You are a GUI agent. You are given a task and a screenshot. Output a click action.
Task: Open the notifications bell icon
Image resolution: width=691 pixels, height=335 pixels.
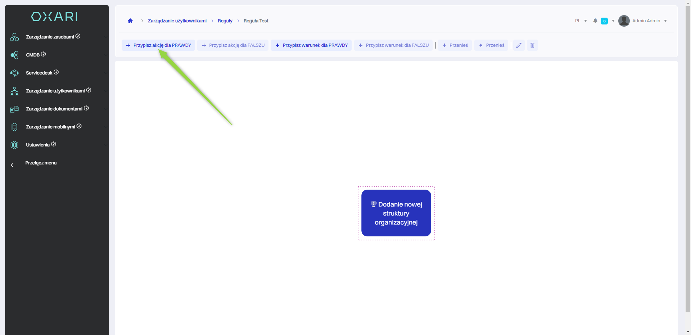coord(595,21)
